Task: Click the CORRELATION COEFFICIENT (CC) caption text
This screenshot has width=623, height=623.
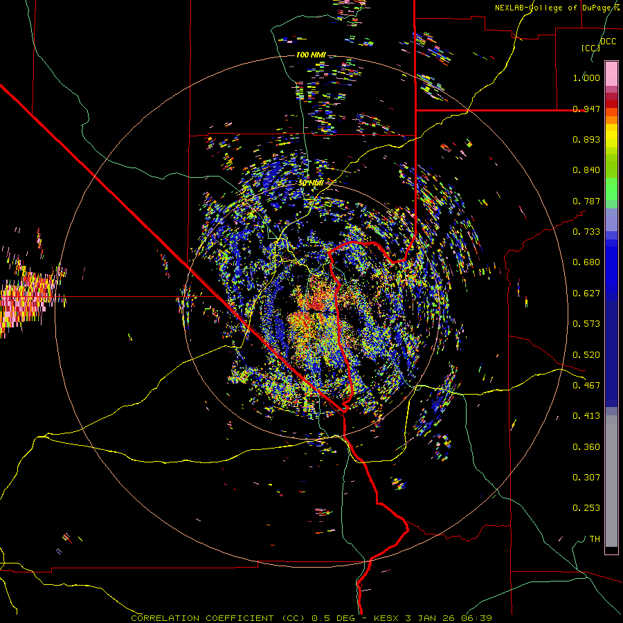Action: coord(218,618)
